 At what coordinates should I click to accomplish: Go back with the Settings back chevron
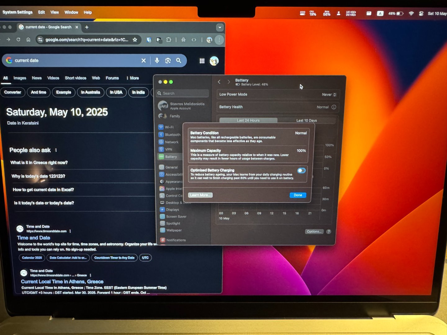click(x=219, y=82)
